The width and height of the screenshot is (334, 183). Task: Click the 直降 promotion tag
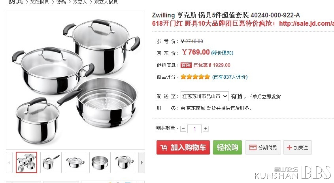pyautogui.click(x=186, y=65)
